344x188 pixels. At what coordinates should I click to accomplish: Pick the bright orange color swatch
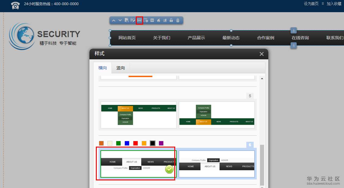[x=144, y=143]
